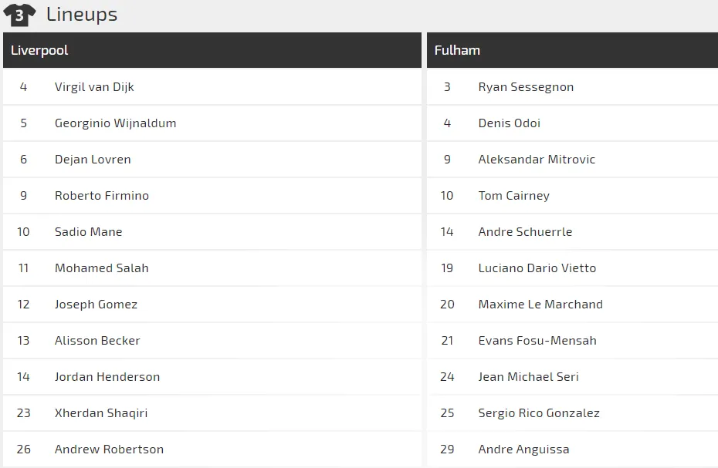This screenshot has height=468, width=718.
Task: Open Ryan Sessegnon's player entry
Action: pos(526,87)
